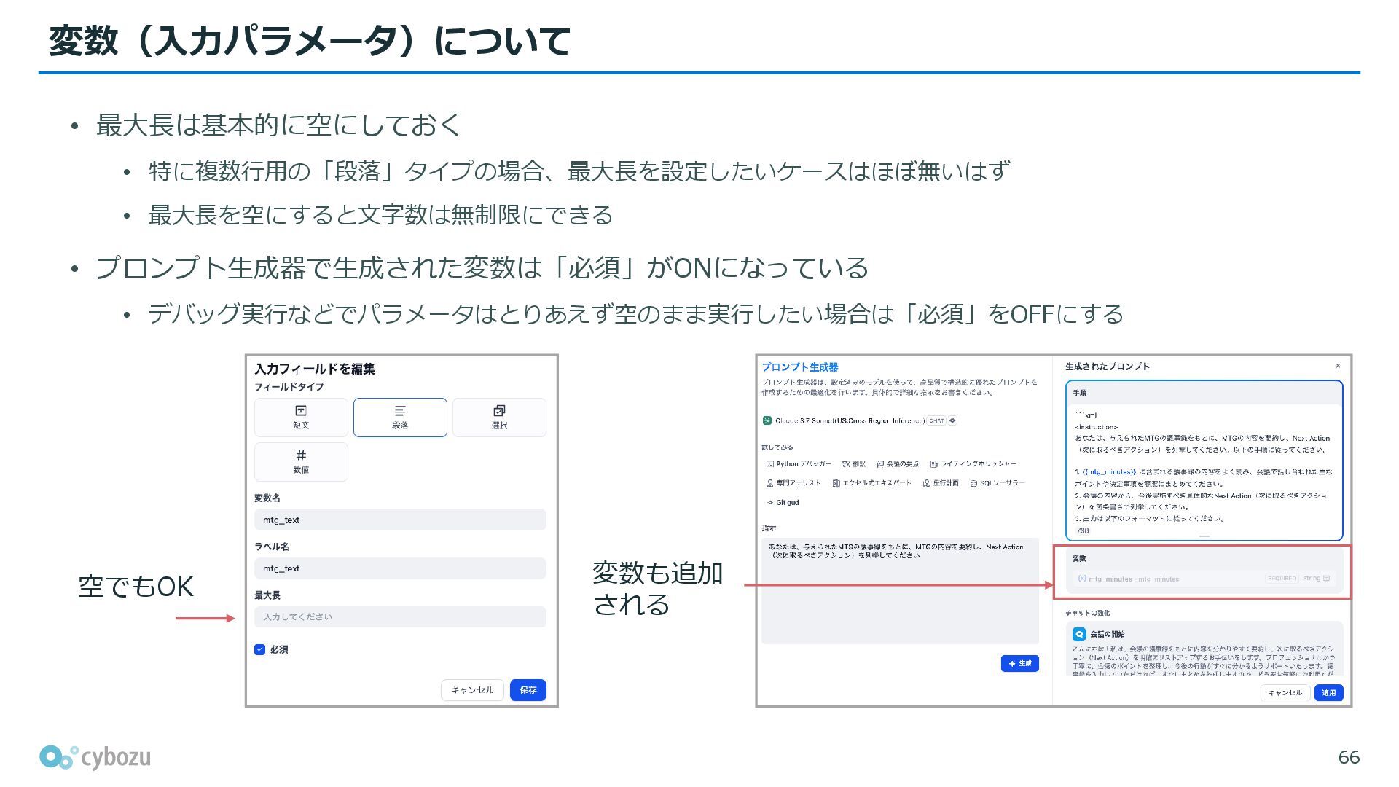Viewport: 1399px width, 787px height.
Task: Click the variable icon before mtg_minutes
Action: tap(1081, 579)
